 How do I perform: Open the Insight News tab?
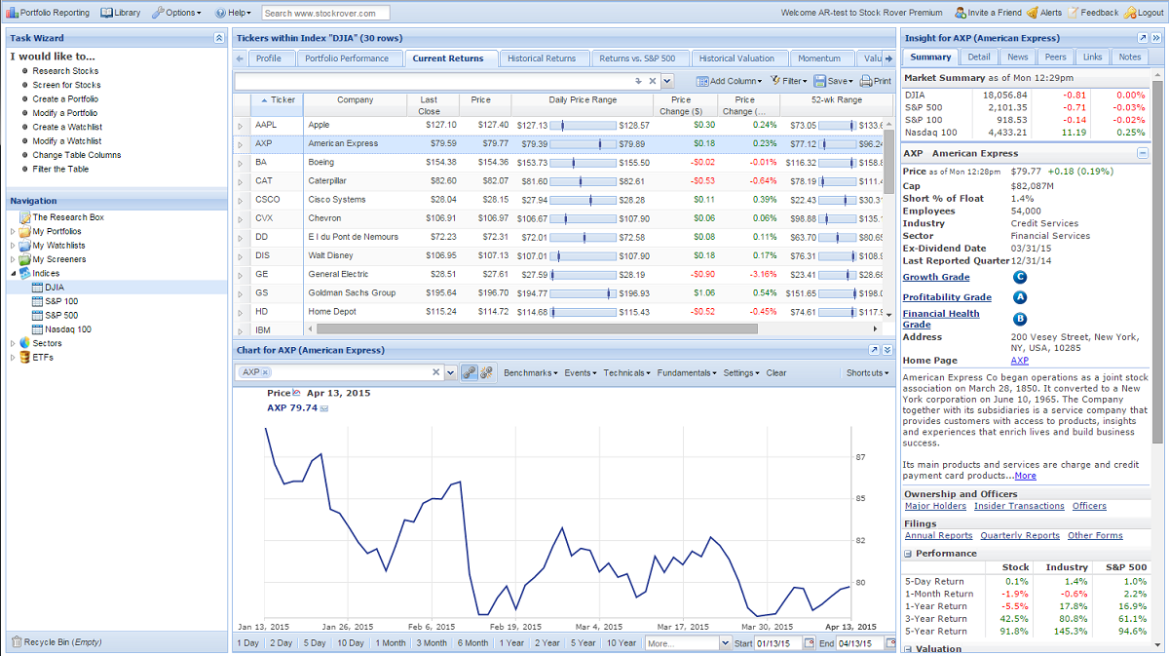click(x=1018, y=58)
